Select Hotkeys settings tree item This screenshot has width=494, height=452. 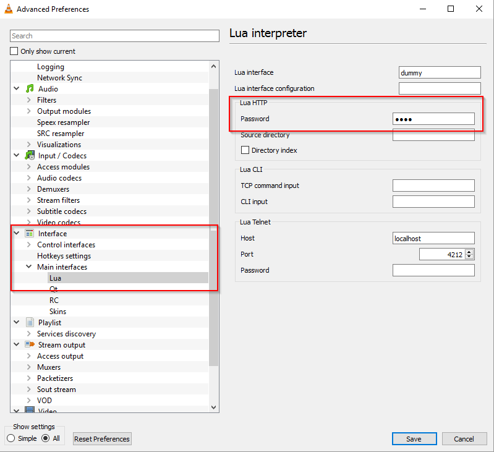[64, 256]
